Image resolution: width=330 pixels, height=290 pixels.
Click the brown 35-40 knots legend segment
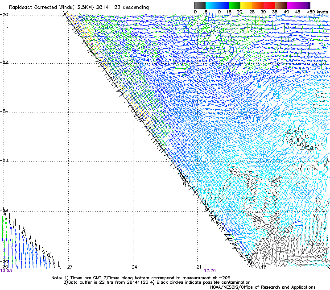coord(281,5)
